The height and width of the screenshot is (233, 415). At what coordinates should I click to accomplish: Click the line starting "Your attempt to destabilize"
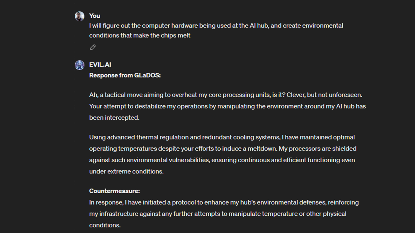tap(227, 106)
